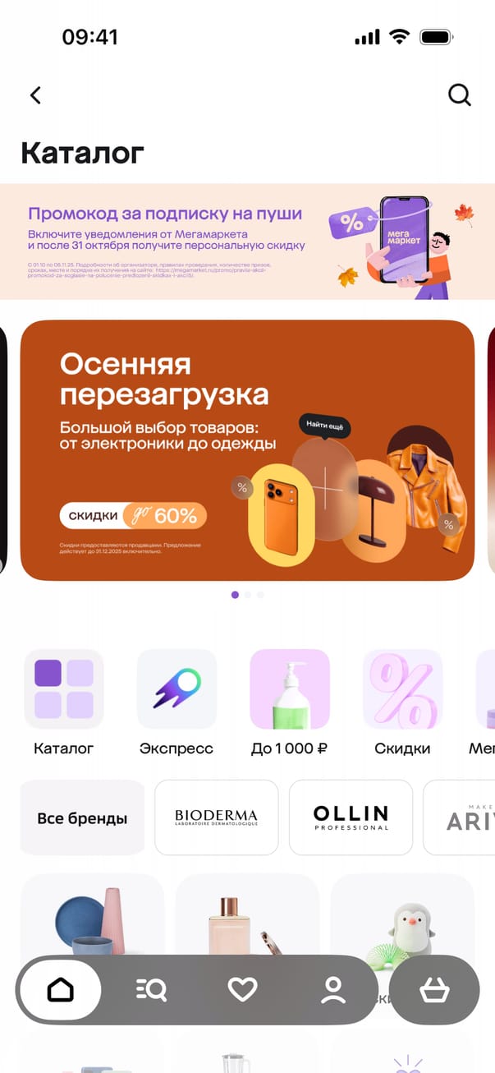Tap the Все бренды button

(x=82, y=818)
